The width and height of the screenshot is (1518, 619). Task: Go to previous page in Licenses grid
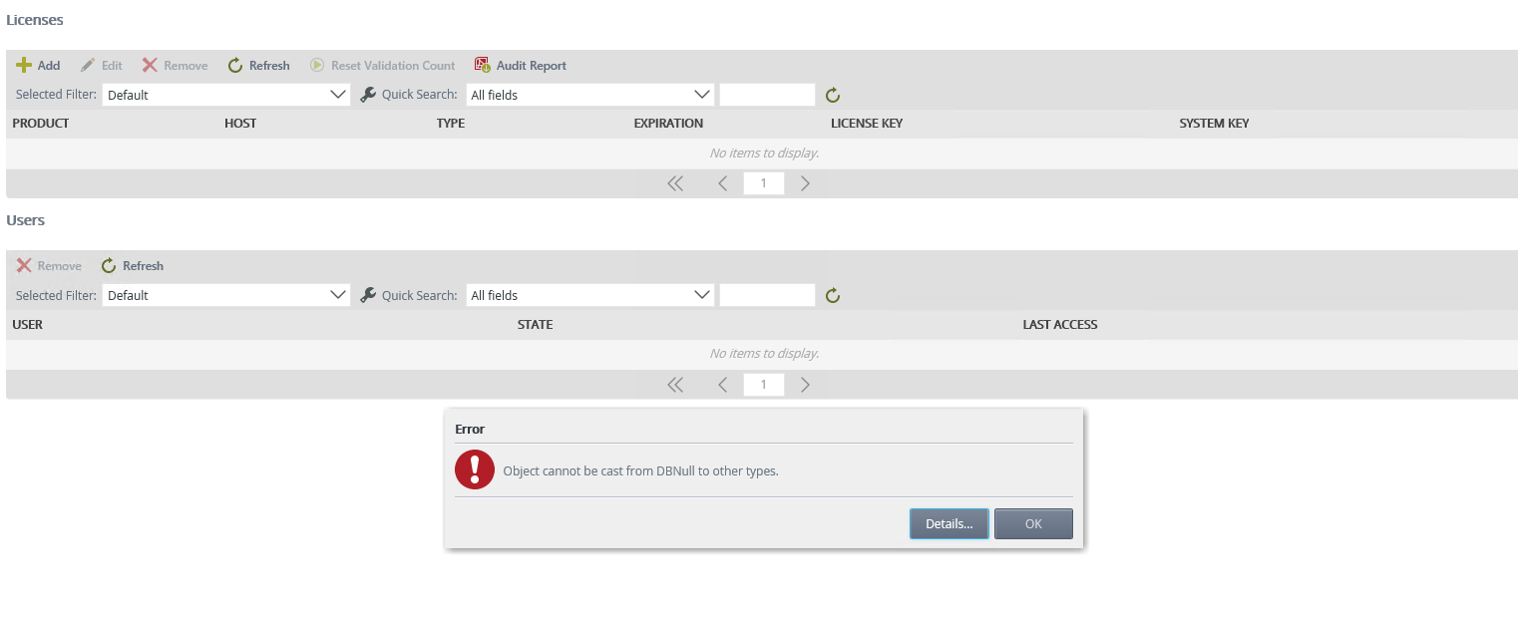click(723, 183)
